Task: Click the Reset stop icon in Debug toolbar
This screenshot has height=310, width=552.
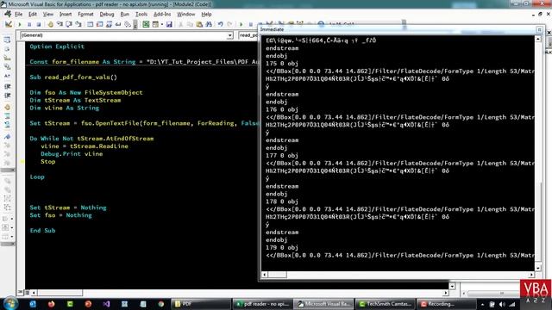Action: [x=39, y=24]
